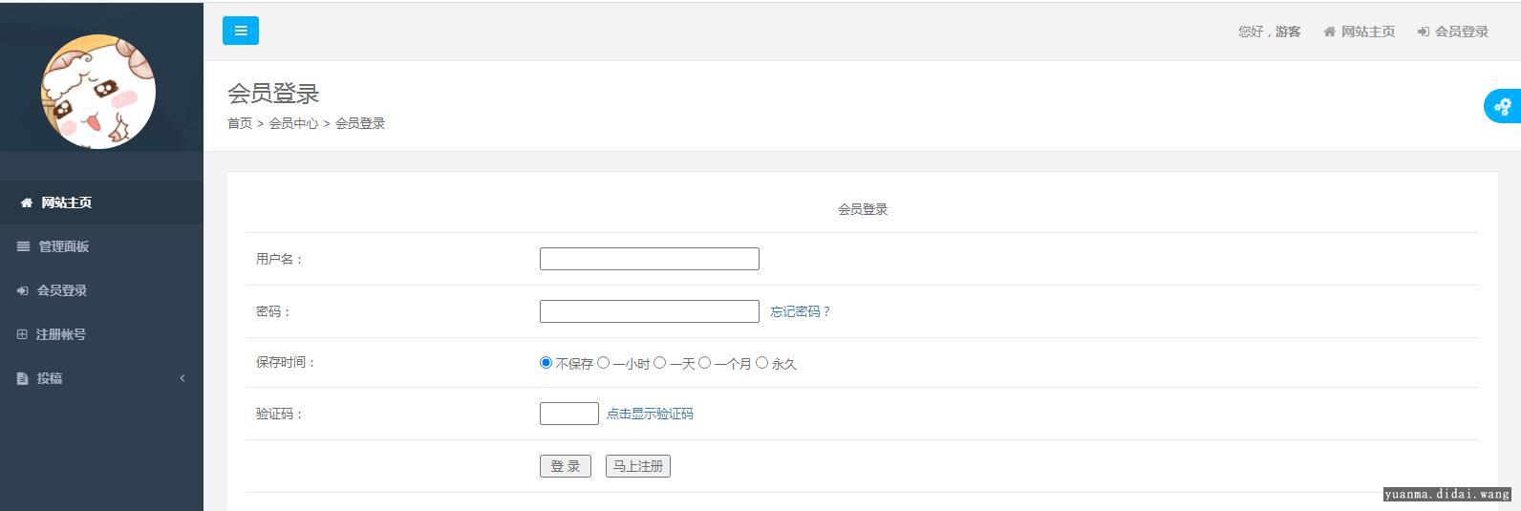The image size is (1521, 511).
Task: Select the 一小时 save time option
Action: pos(603,363)
